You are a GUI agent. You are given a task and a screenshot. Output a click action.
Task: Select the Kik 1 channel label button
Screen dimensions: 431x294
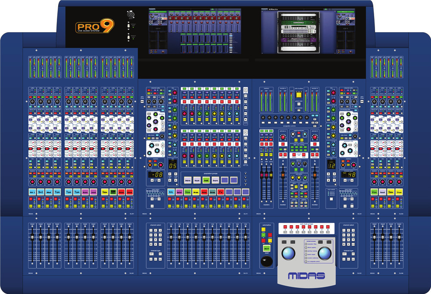pos(32,192)
